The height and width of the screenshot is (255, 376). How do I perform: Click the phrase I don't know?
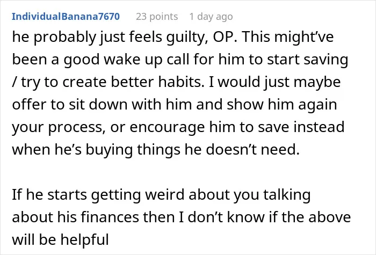[x=226, y=217]
